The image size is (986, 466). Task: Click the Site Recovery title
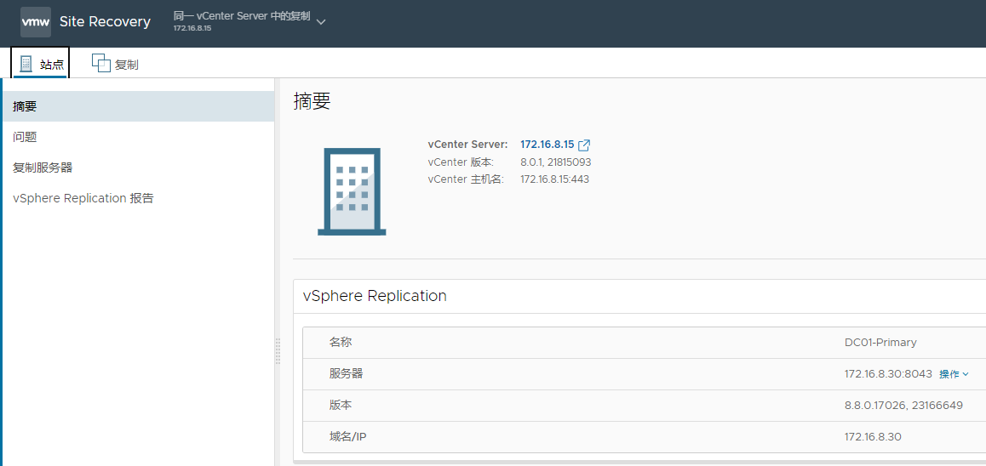(x=105, y=22)
